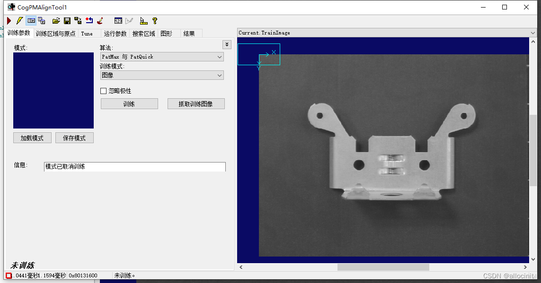Click the CogPMAlignTool1 title bar app icon
The image size is (541, 283).
click(11, 7)
